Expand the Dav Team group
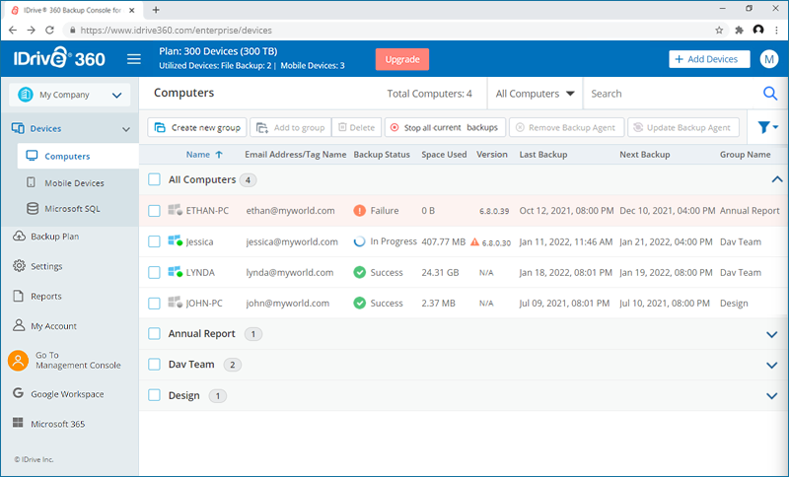This screenshot has width=789, height=477. tap(771, 365)
